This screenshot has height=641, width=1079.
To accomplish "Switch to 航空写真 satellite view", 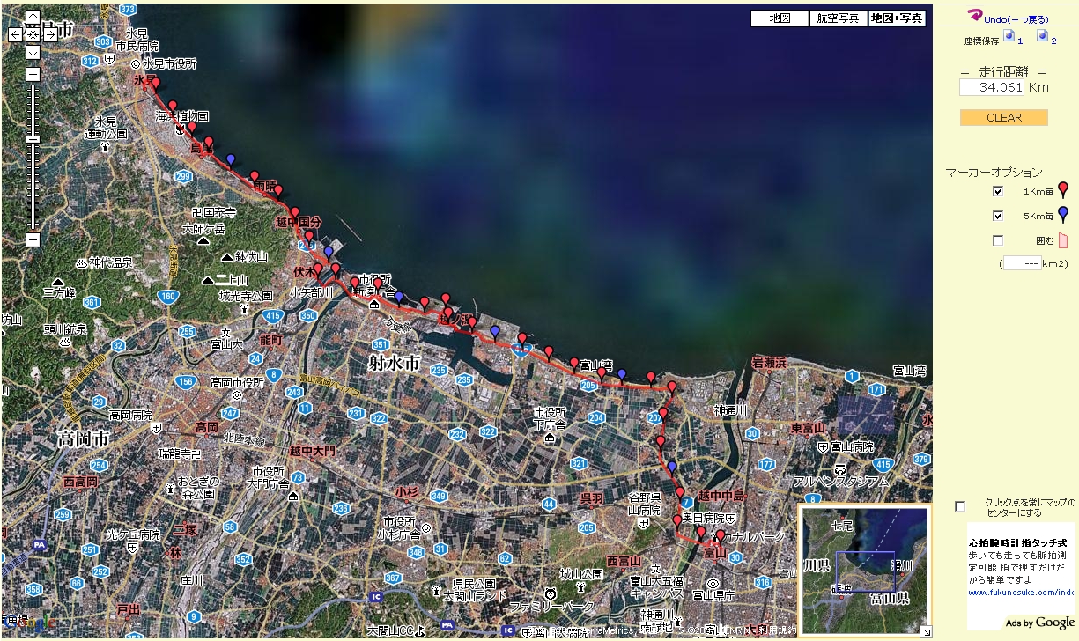I will pyautogui.click(x=838, y=18).
